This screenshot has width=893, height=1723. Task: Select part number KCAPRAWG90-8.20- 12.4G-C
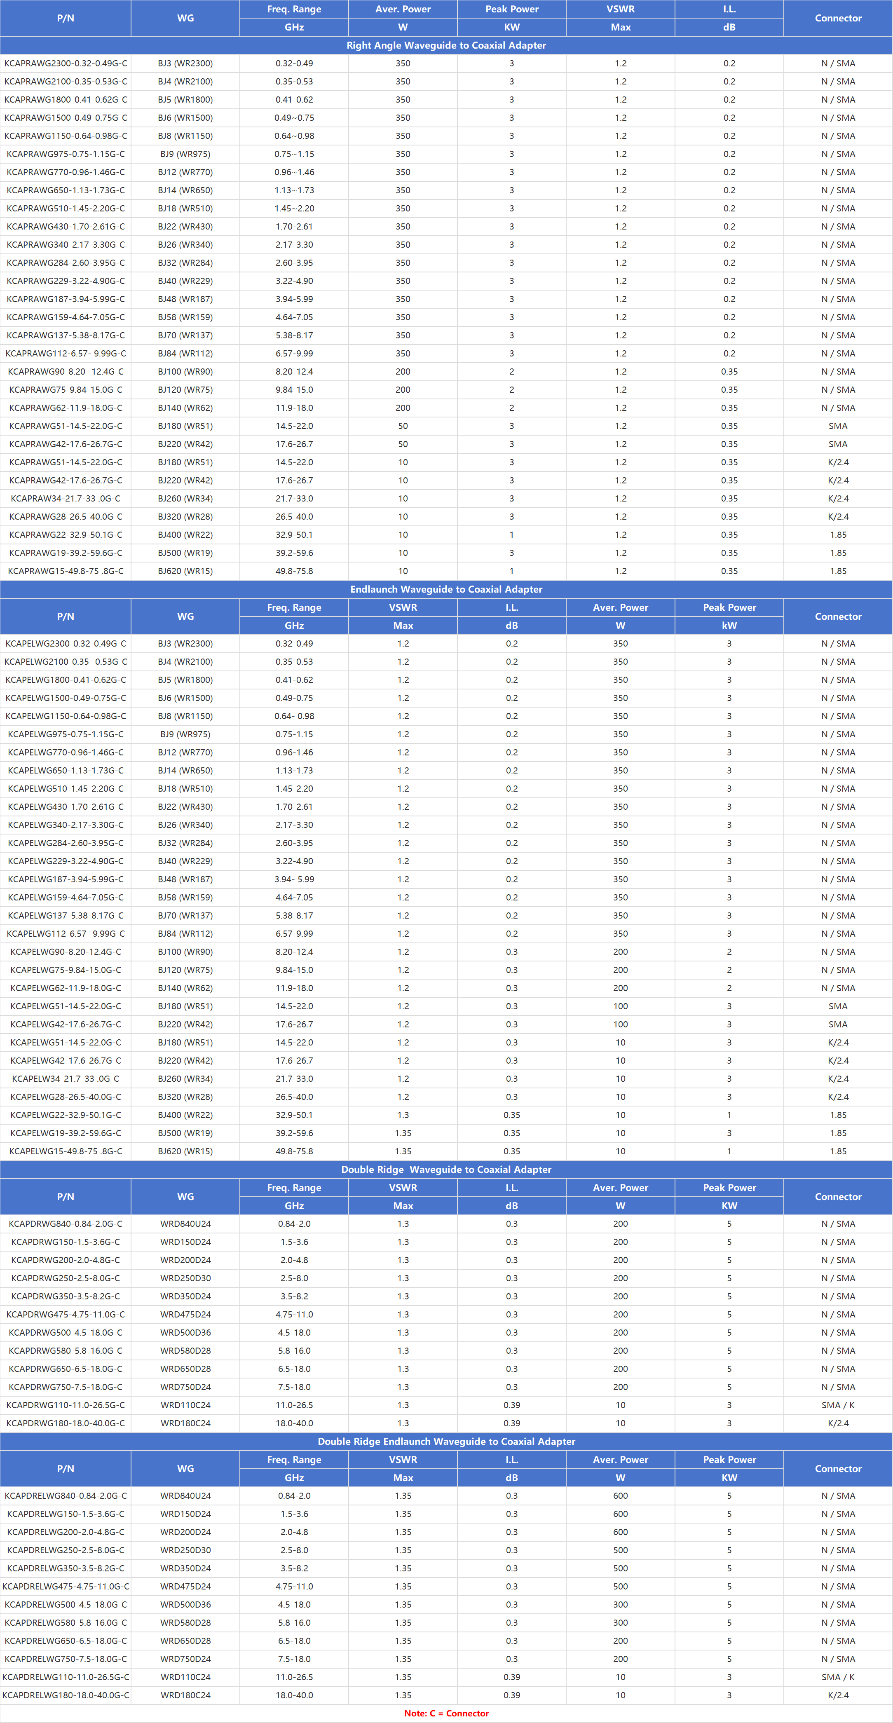pyautogui.click(x=66, y=371)
